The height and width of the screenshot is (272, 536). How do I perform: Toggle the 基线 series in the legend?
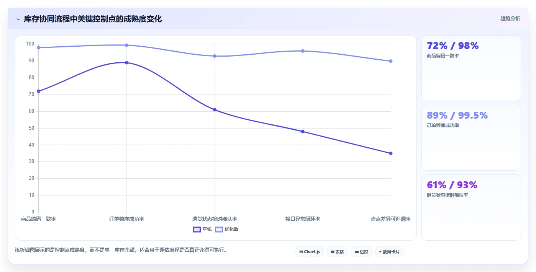pyautogui.click(x=202, y=229)
